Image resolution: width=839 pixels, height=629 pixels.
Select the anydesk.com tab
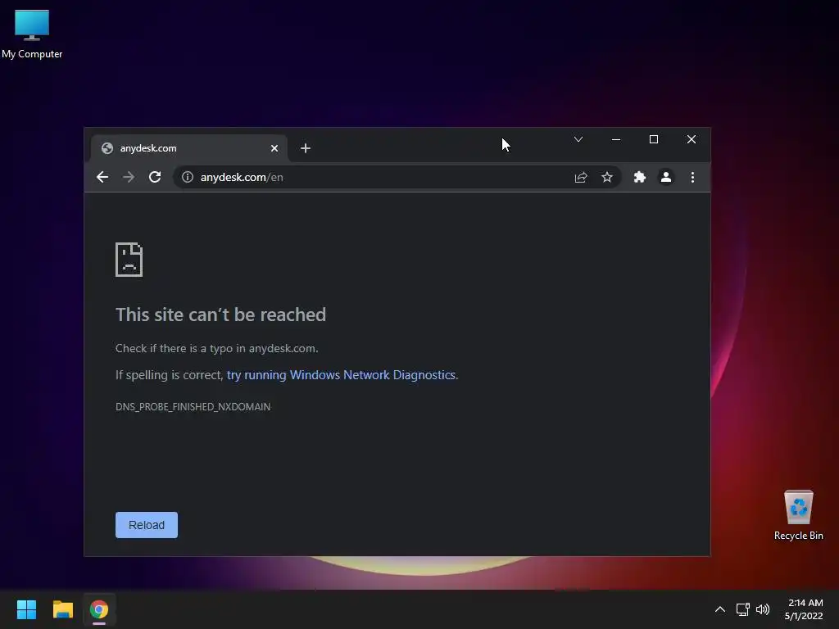click(x=189, y=148)
